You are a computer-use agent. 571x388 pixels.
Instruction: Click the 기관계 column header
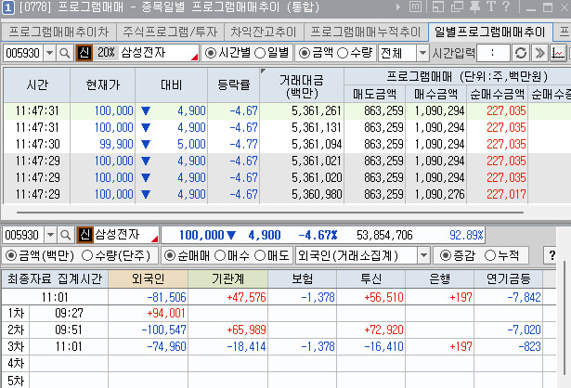tap(228, 279)
